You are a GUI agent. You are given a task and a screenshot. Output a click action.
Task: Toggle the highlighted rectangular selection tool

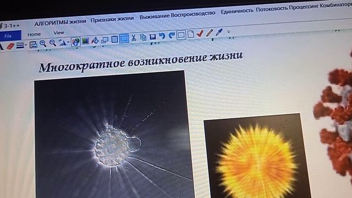click(124, 38)
